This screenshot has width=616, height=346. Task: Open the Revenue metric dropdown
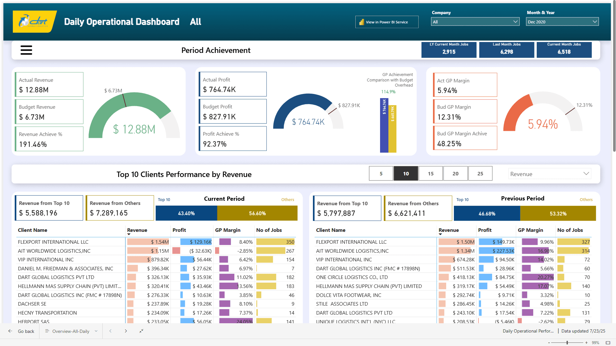[x=550, y=174]
